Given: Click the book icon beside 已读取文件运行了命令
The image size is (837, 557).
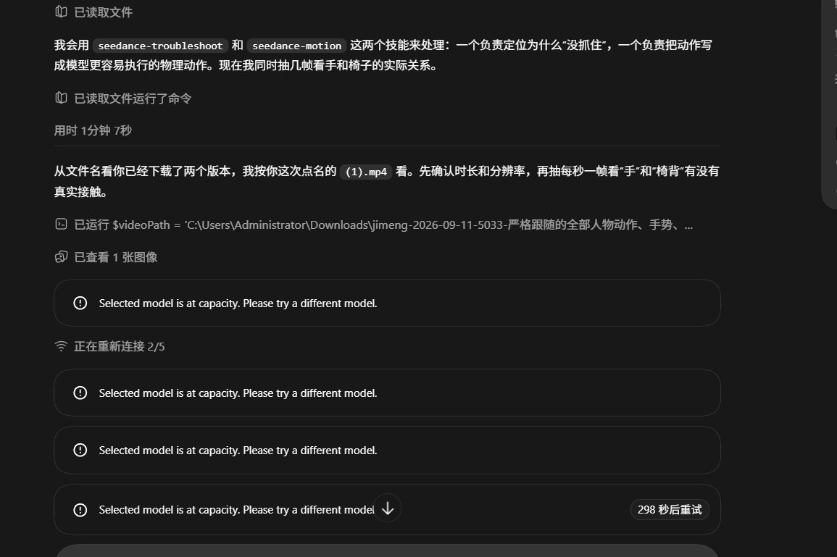Looking at the screenshot, I should 61,99.
